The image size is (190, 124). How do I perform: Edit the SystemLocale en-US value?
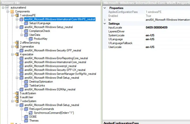[x=150, y=35]
